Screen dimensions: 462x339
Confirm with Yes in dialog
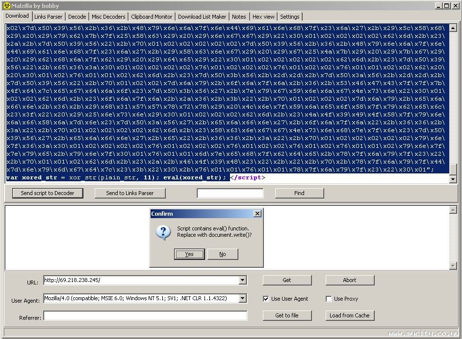point(189,254)
